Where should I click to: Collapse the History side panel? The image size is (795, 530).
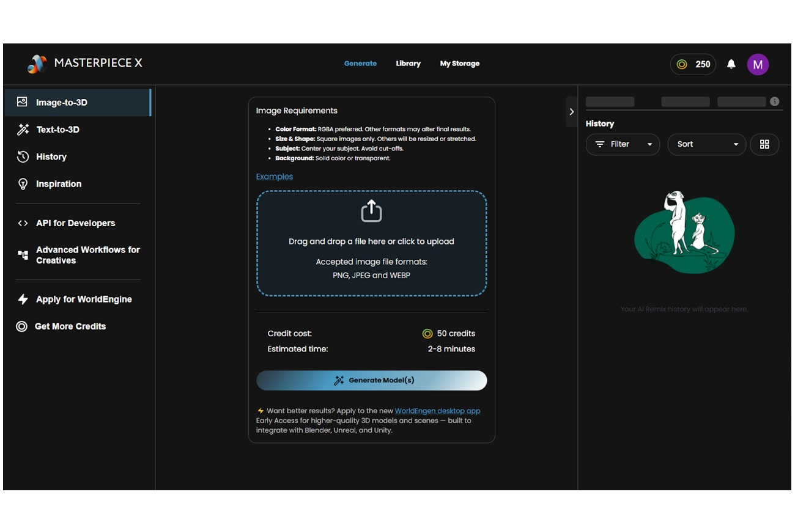coord(571,112)
